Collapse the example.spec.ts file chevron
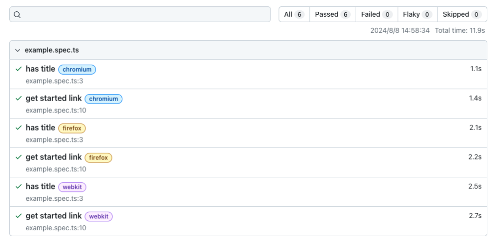Image resolution: width=503 pixels, height=244 pixels. (x=18, y=51)
